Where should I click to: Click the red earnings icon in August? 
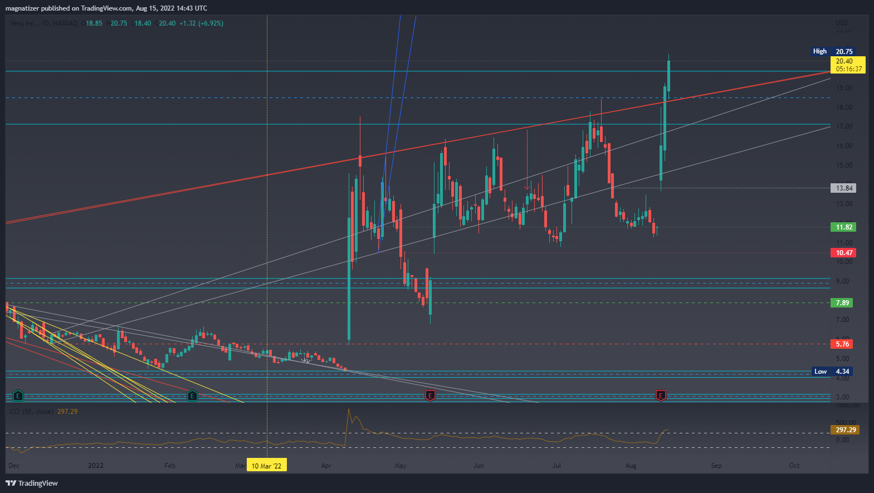(x=661, y=396)
